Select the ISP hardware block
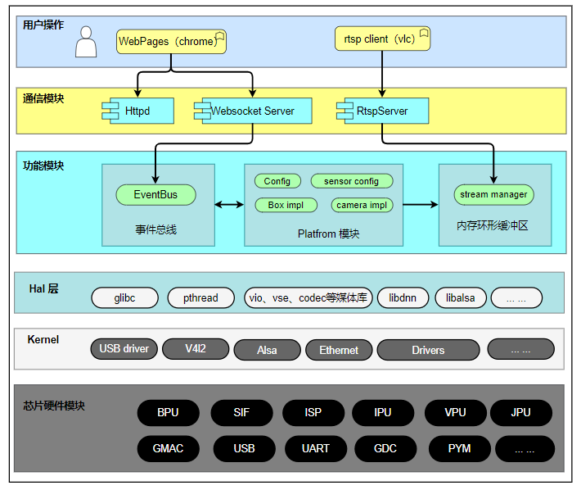The height and width of the screenshot is (490, 581). click(313, 413)
